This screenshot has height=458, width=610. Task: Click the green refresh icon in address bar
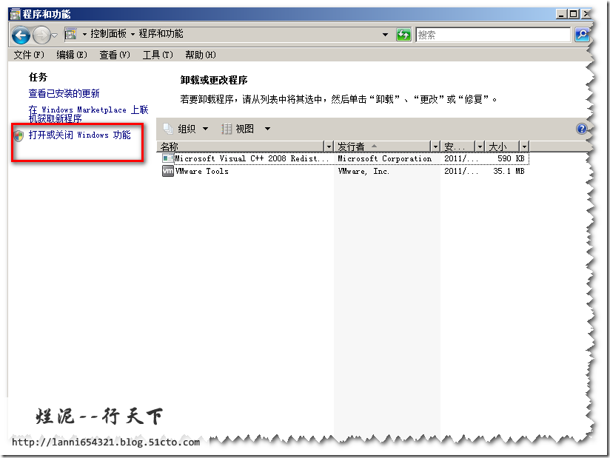(x=403, y=35)
